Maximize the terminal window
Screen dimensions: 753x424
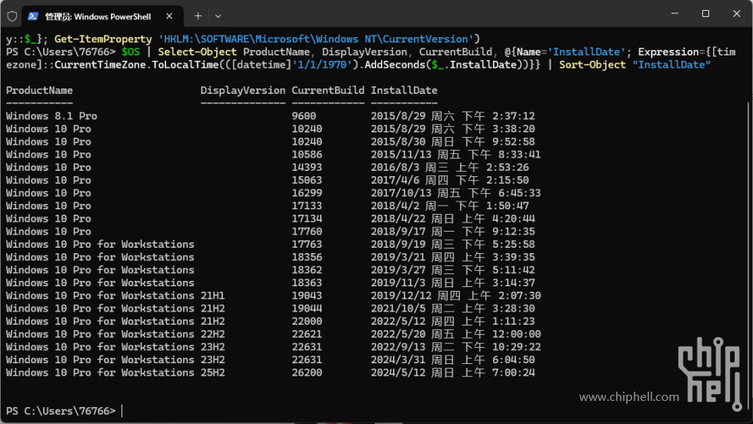(705, 13)
